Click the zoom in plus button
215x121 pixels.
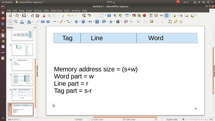pos(205,120)
